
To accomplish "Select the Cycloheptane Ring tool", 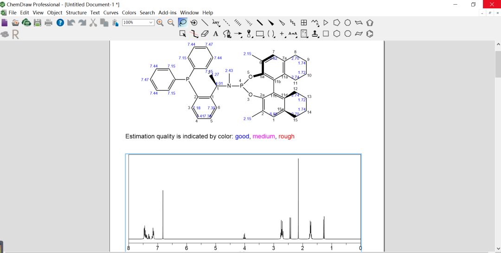I will [348, 23].
